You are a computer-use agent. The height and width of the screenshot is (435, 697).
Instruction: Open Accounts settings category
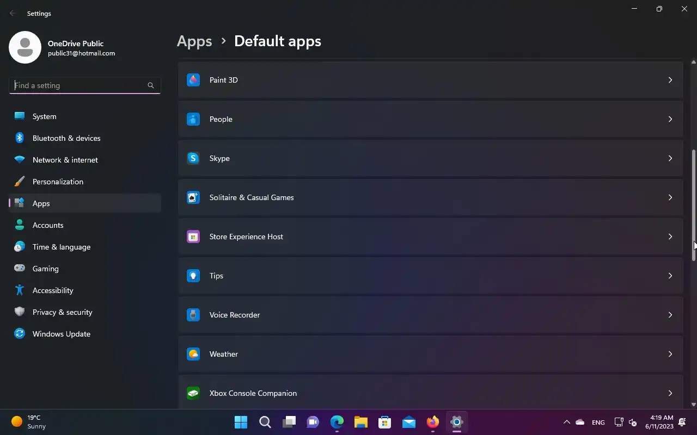coord(85,225)
